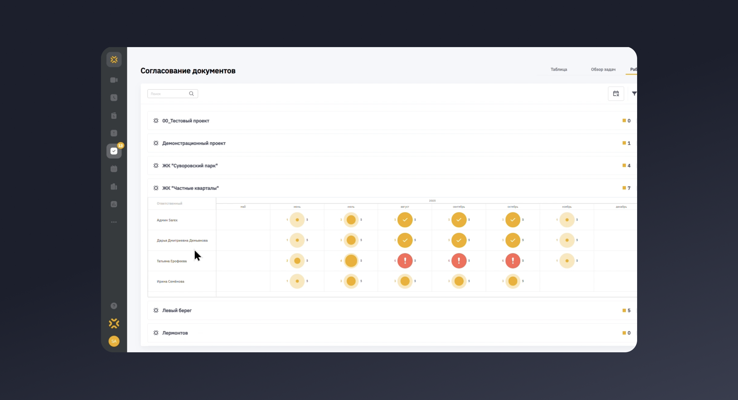Click the exclamation issues sidebar icon

[114, 133]
